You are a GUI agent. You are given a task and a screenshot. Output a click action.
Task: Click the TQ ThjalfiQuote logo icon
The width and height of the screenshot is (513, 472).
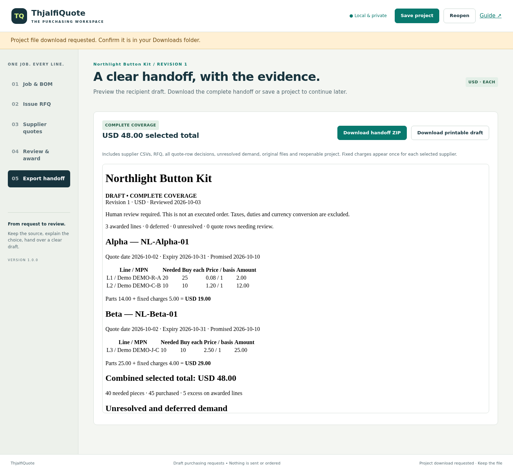(x=19, y=16)
